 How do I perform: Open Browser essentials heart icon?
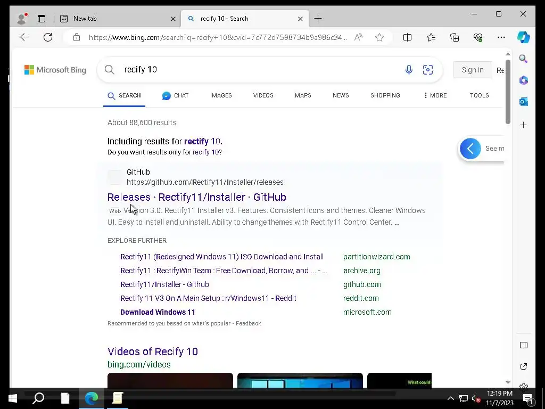click(x=478, y=37)
